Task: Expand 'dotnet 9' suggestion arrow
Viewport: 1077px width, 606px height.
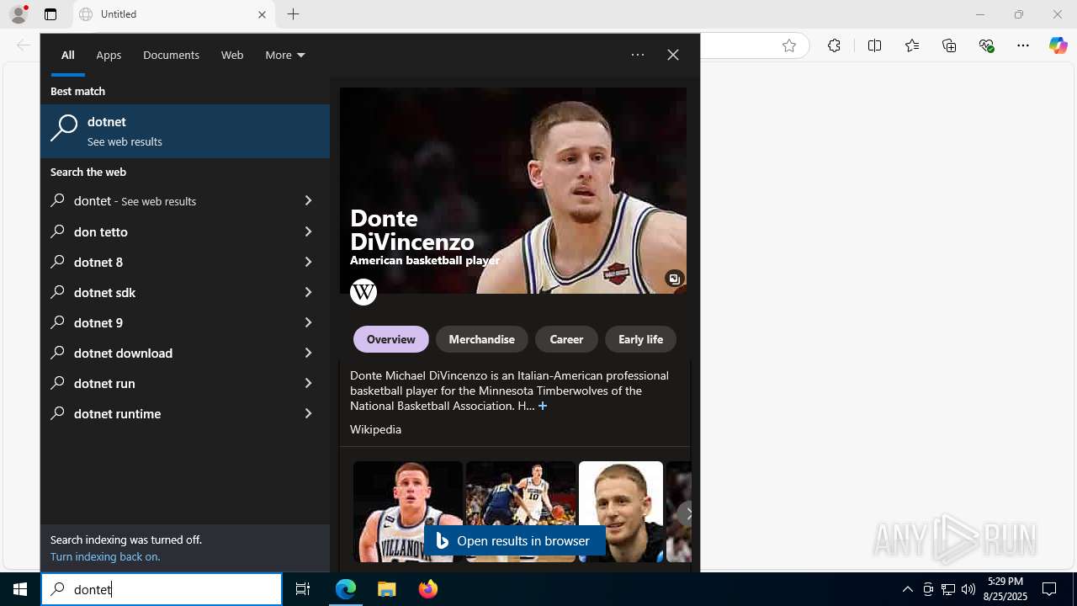Action: 308,322
